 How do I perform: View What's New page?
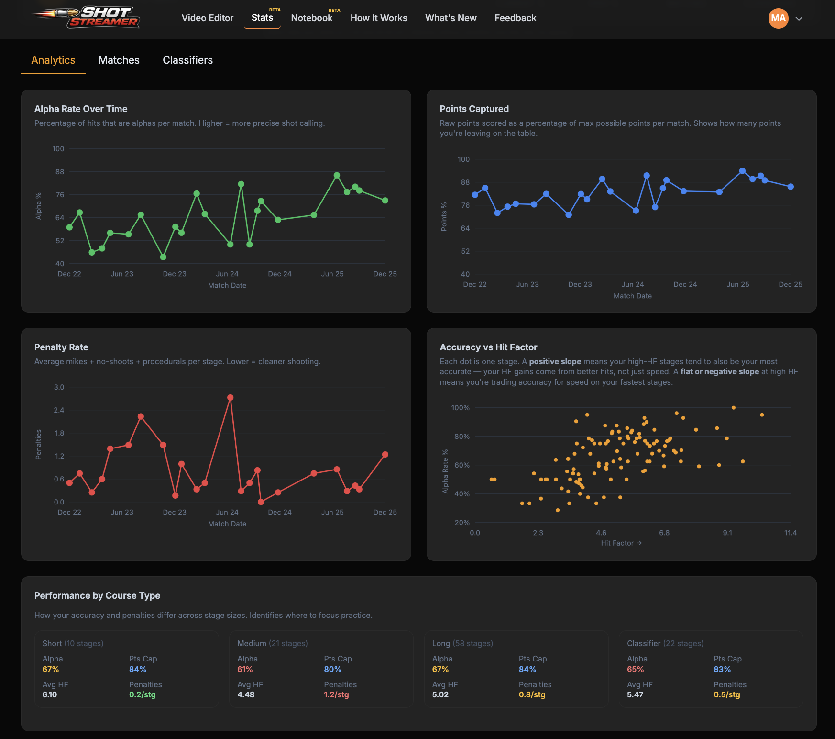(x=451, y=18)
